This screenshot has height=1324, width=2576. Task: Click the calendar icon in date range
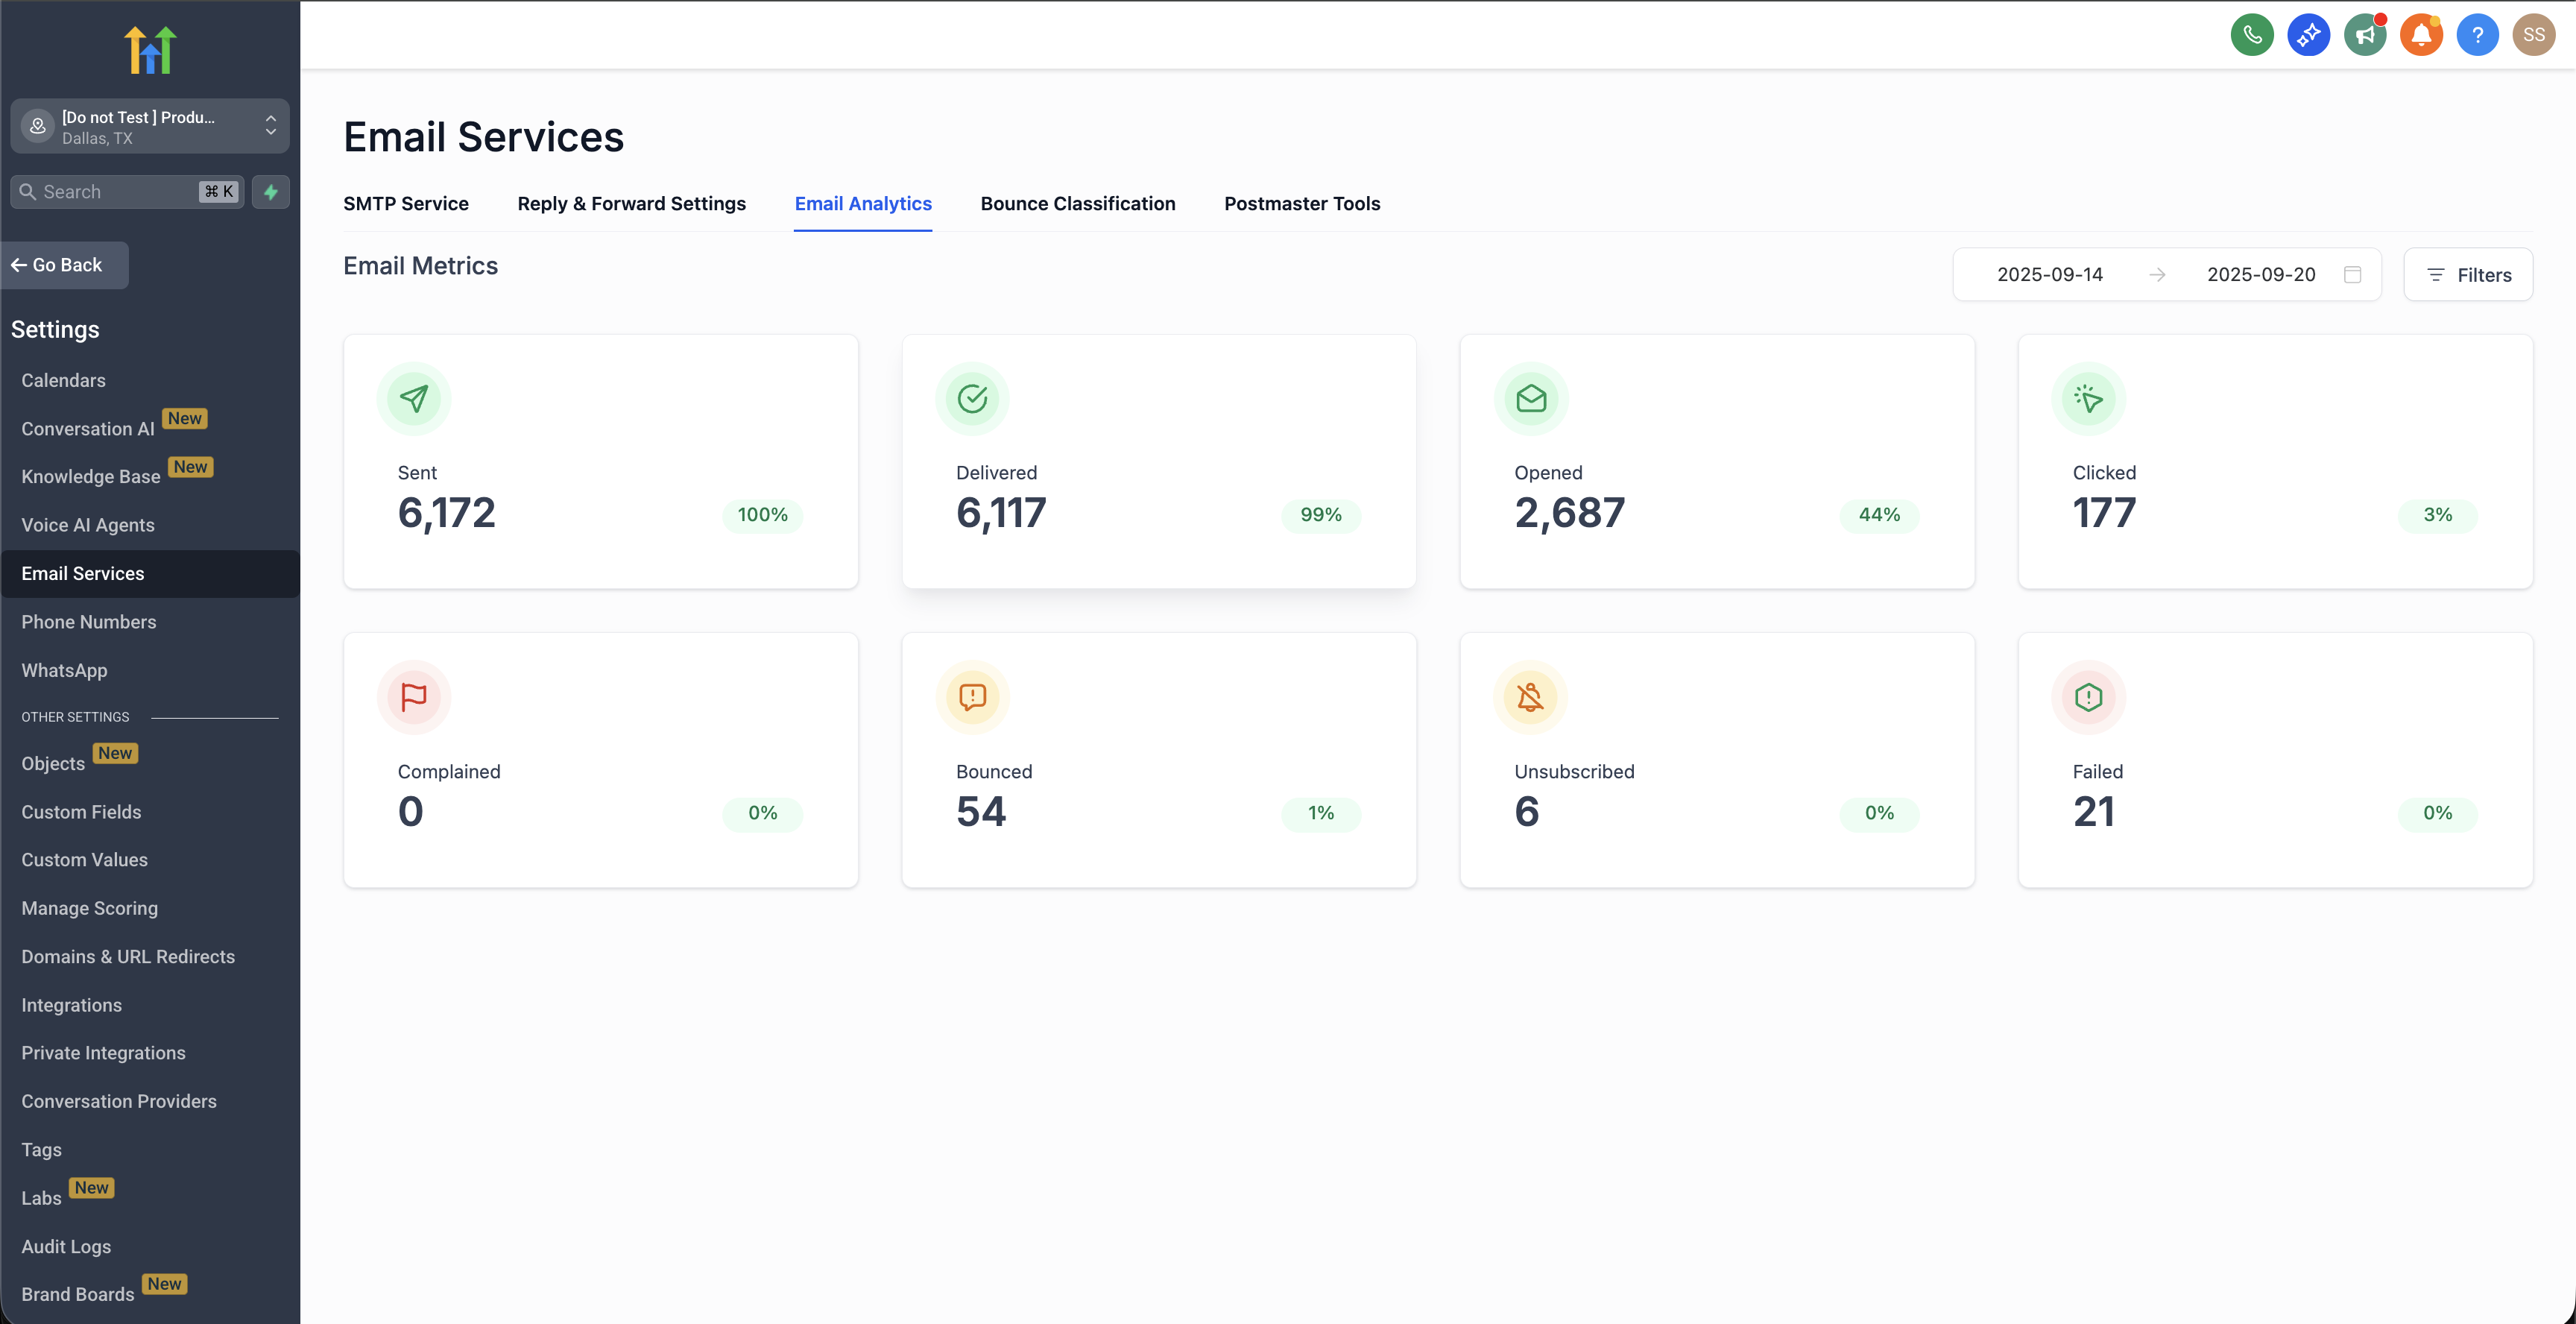pos(2352,274)
